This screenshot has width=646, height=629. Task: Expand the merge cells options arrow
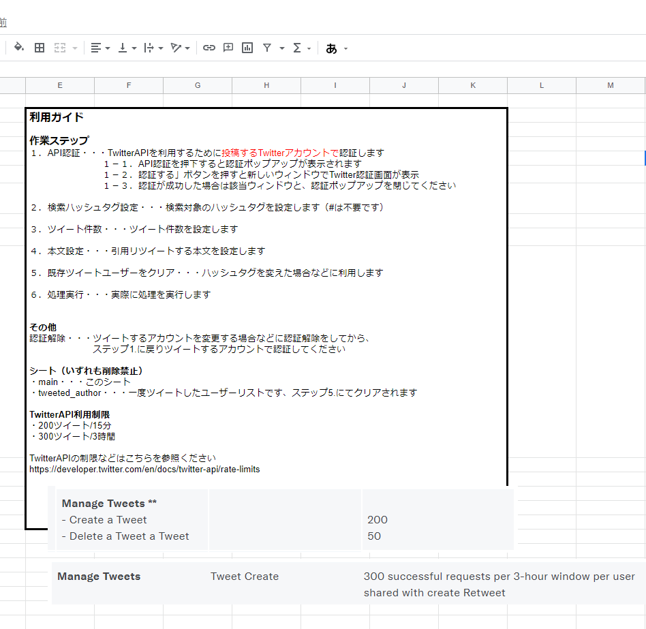click(x=74, y=48)
